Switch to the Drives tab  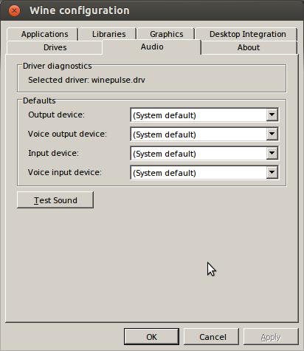(55, 47)
